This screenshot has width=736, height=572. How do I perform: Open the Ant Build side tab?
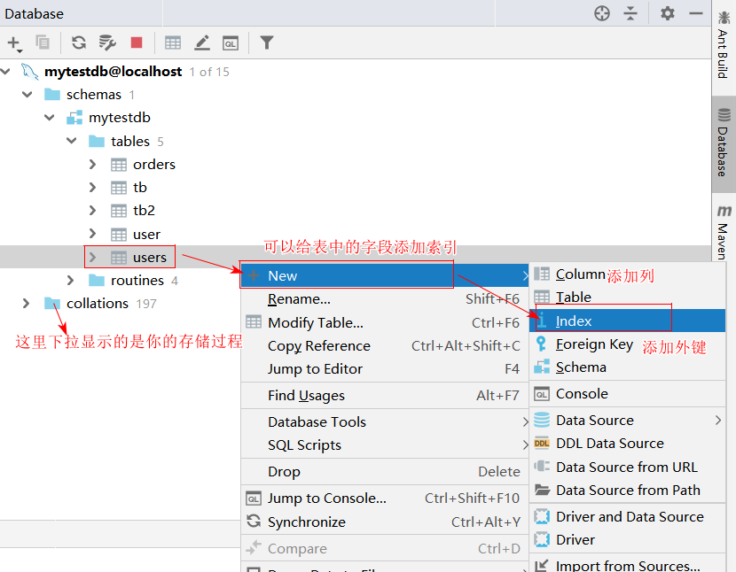coord(724,46)
